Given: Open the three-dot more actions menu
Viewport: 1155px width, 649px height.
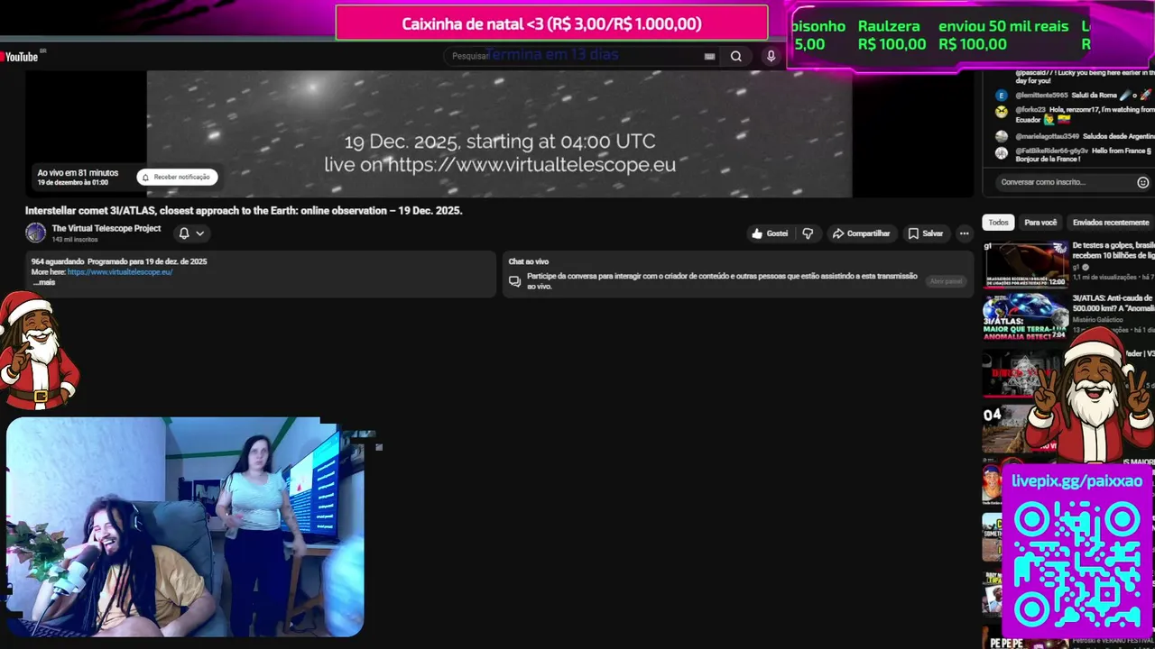Looking at the screenshot, I should 964,233.
